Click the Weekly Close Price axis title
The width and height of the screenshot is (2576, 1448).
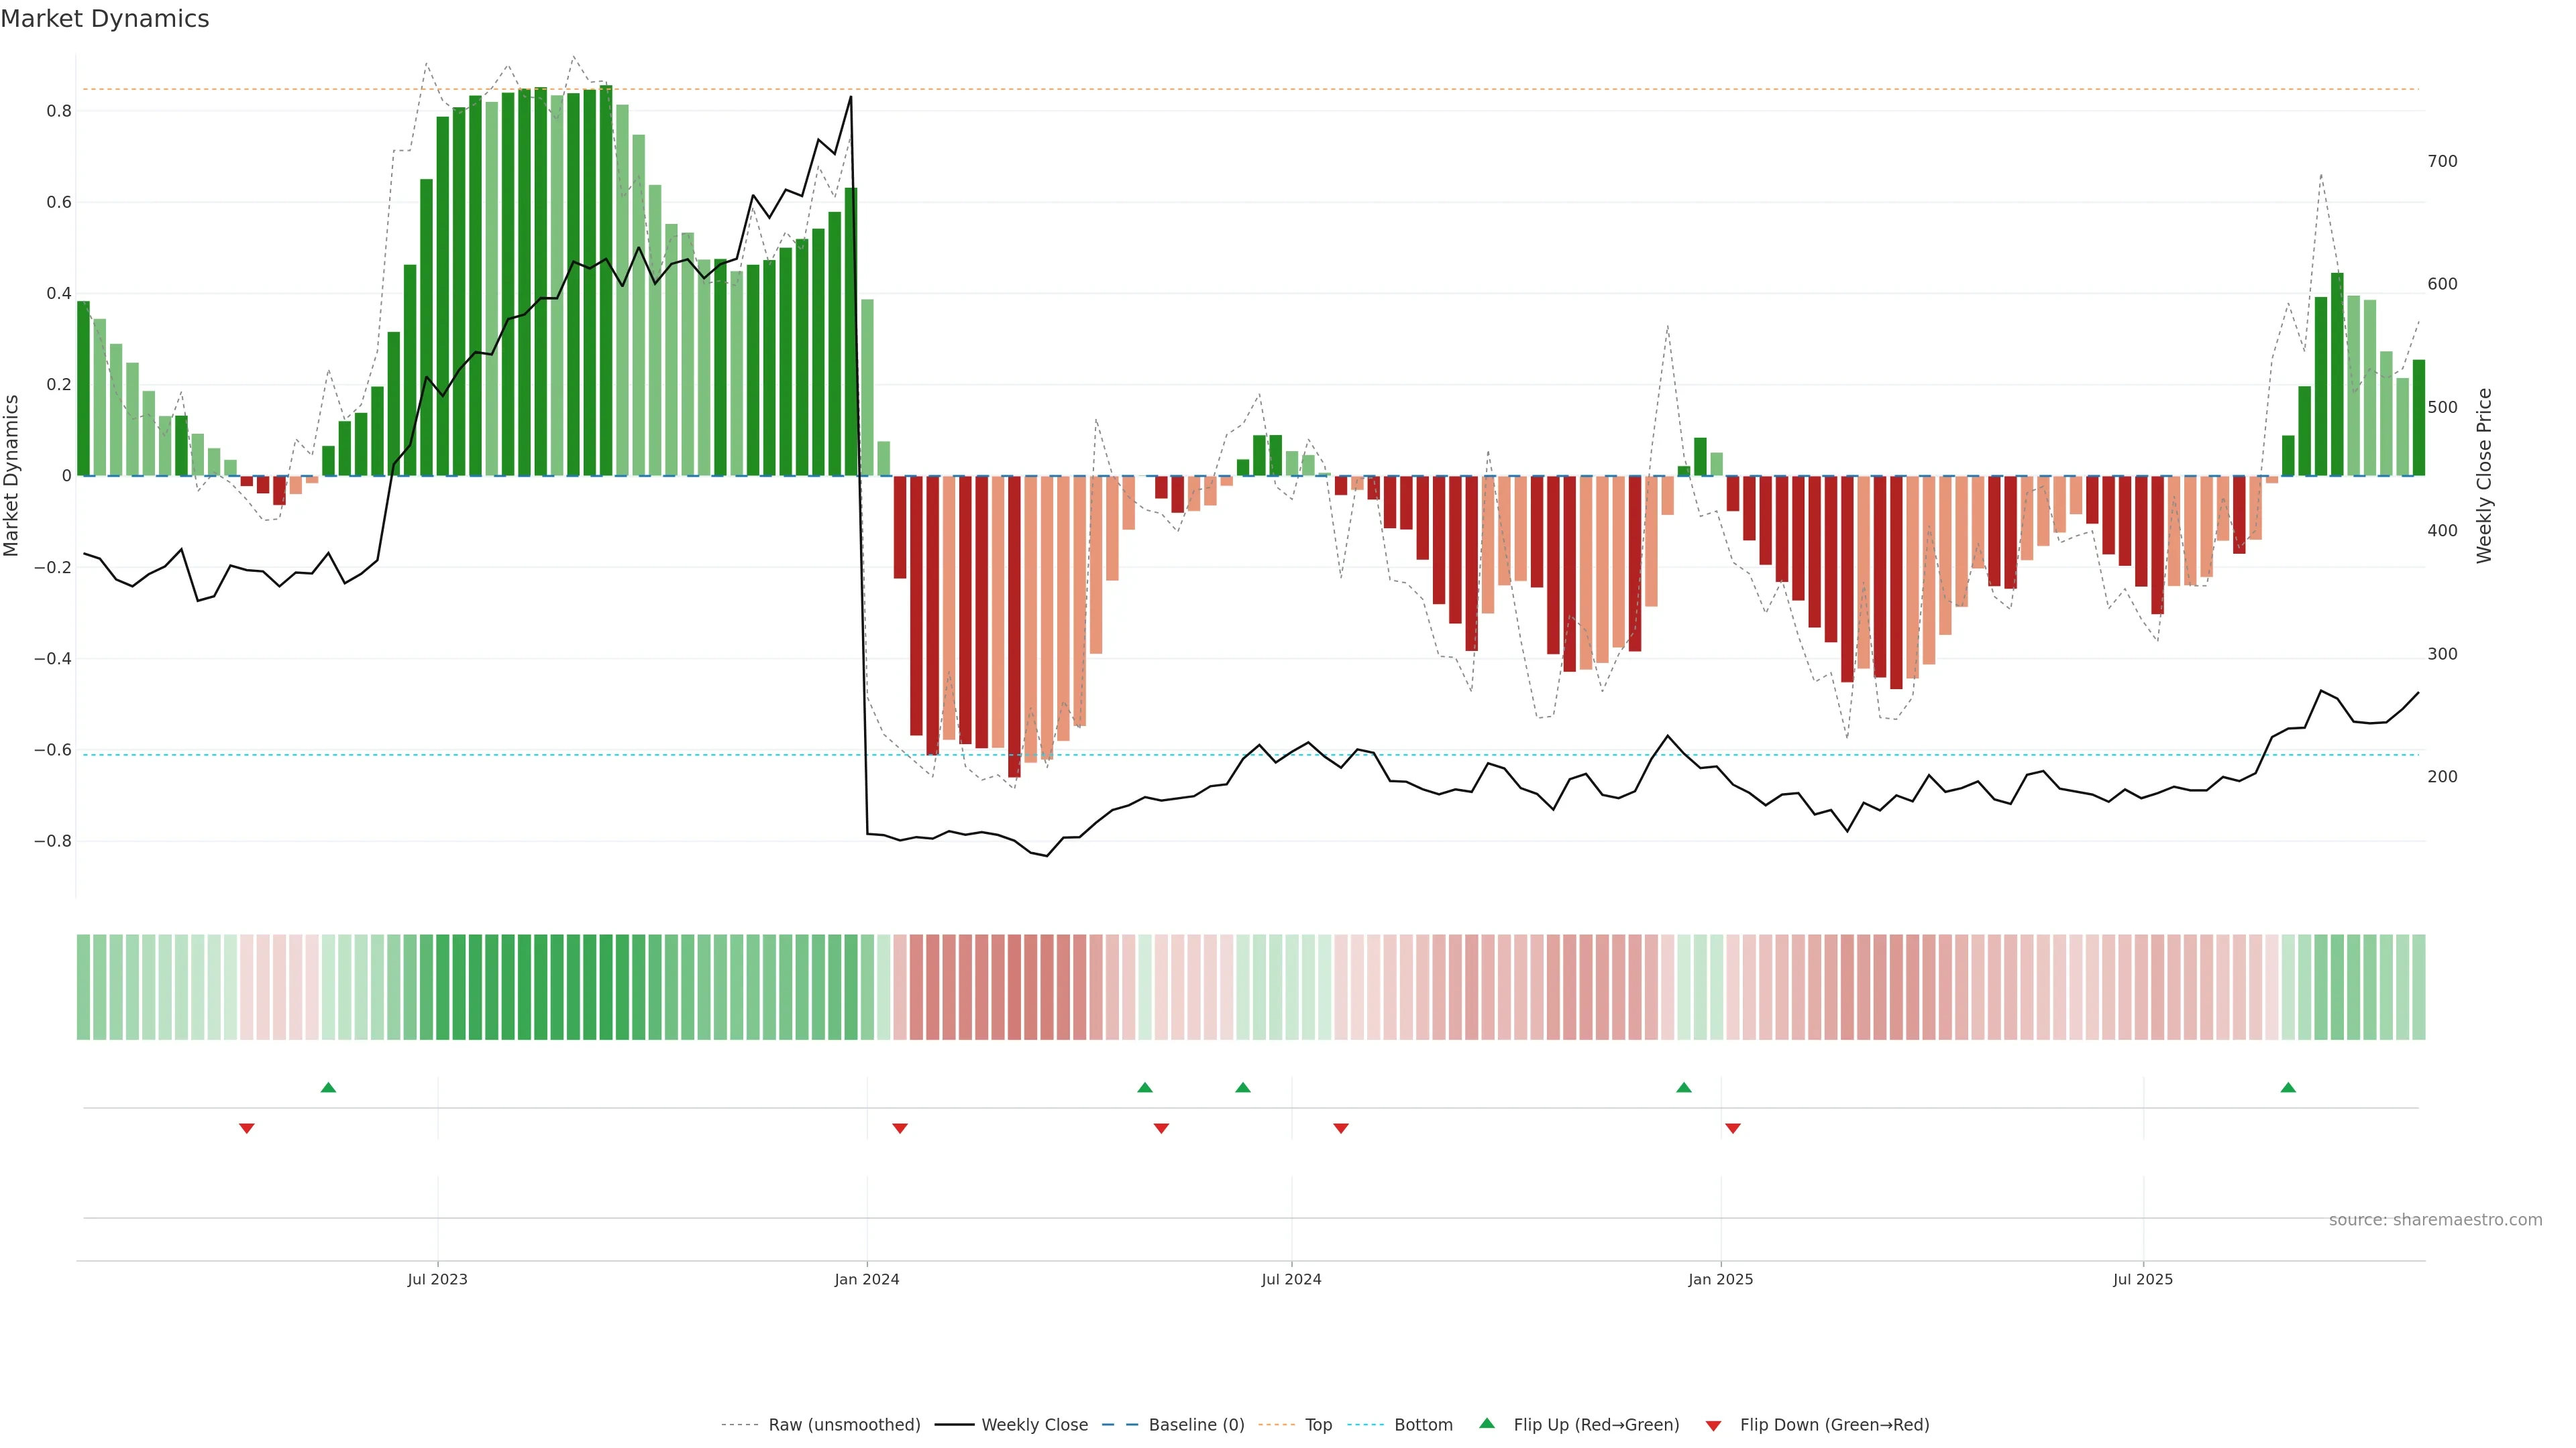pyautogui.click(x=2485, y=476)
